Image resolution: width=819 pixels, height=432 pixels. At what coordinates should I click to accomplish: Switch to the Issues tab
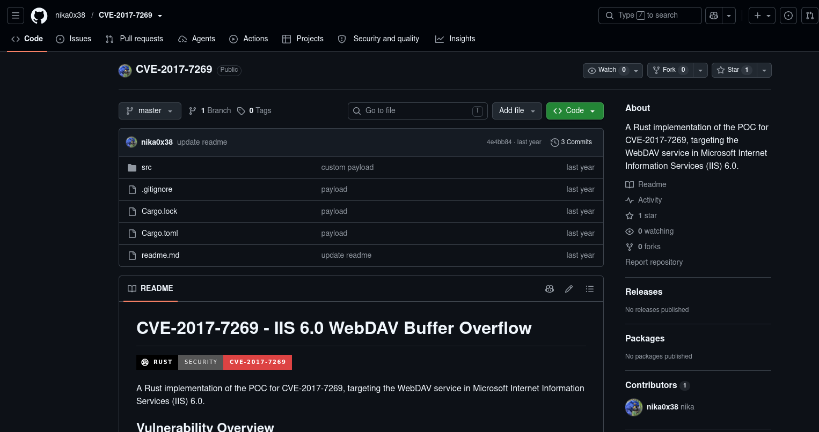74,39
